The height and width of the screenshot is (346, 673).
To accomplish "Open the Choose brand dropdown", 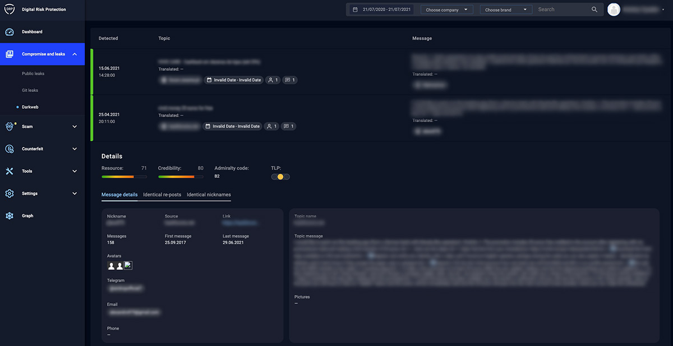I will tap(506, 10).
